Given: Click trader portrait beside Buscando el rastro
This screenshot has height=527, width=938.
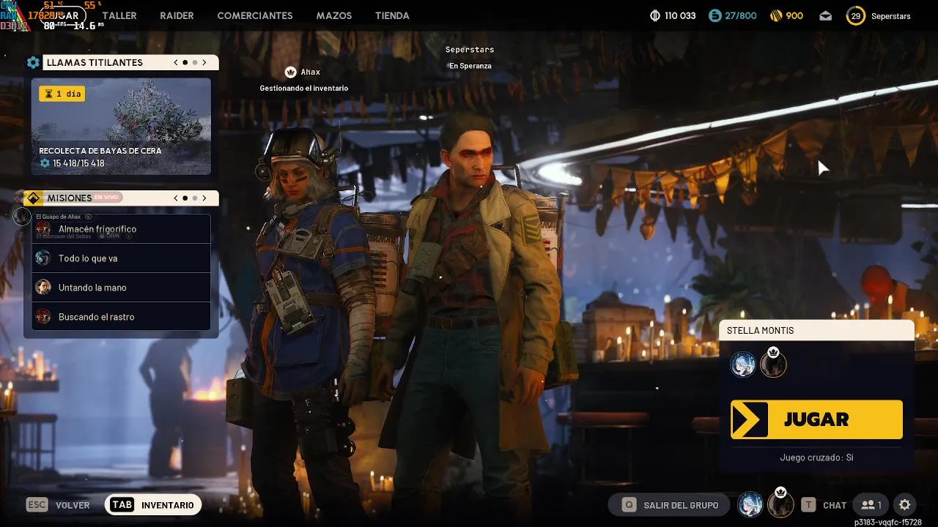Looking at the screenshot, I should click(x=43, y=317).
